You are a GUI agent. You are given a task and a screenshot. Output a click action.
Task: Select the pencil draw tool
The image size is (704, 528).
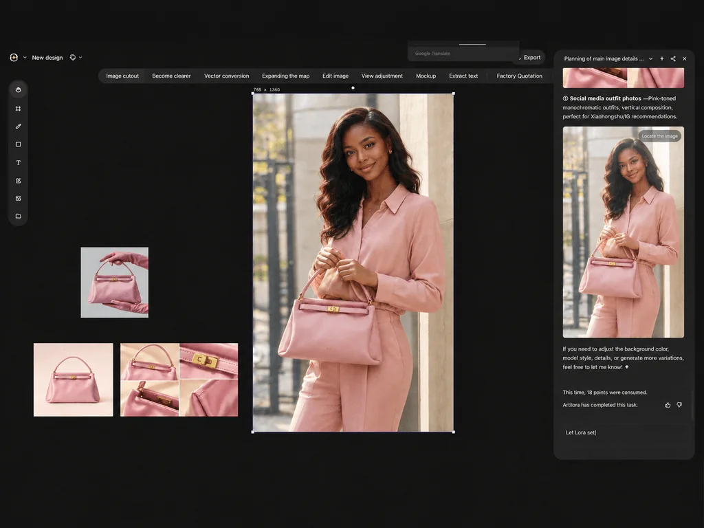click(x=18, y=126)
